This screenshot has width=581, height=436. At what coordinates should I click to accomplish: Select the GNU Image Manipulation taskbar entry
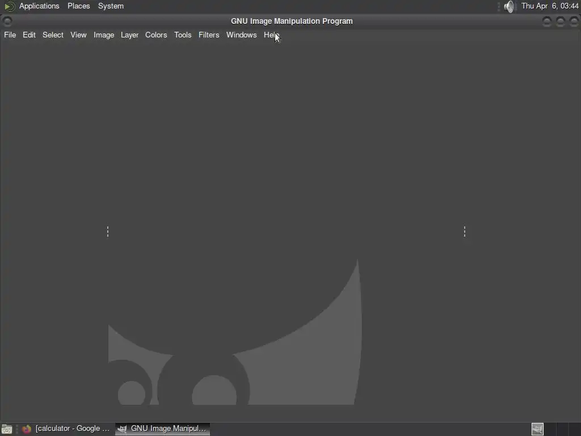[x=162, y=429]
